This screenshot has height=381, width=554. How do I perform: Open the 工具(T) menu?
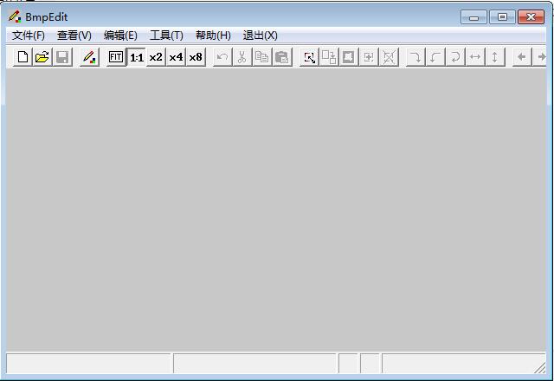[166, 36]
